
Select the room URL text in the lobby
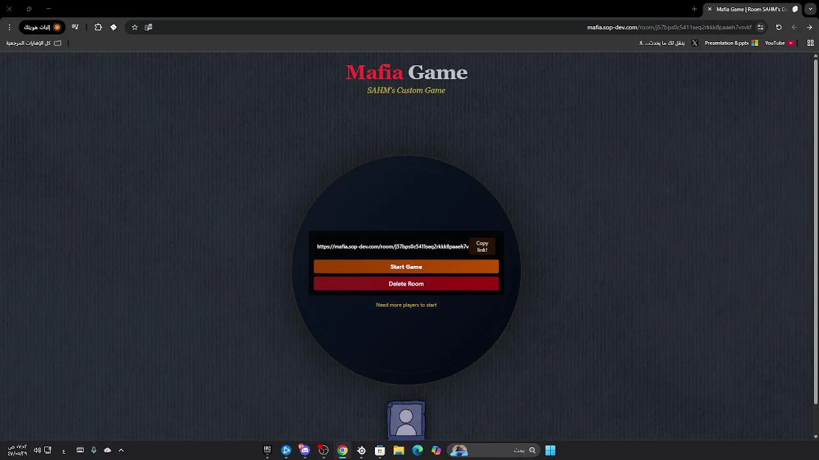click(393, 247)
